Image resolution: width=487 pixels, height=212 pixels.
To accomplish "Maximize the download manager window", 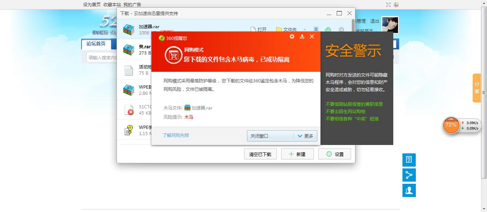I will (x=339, y=13).
